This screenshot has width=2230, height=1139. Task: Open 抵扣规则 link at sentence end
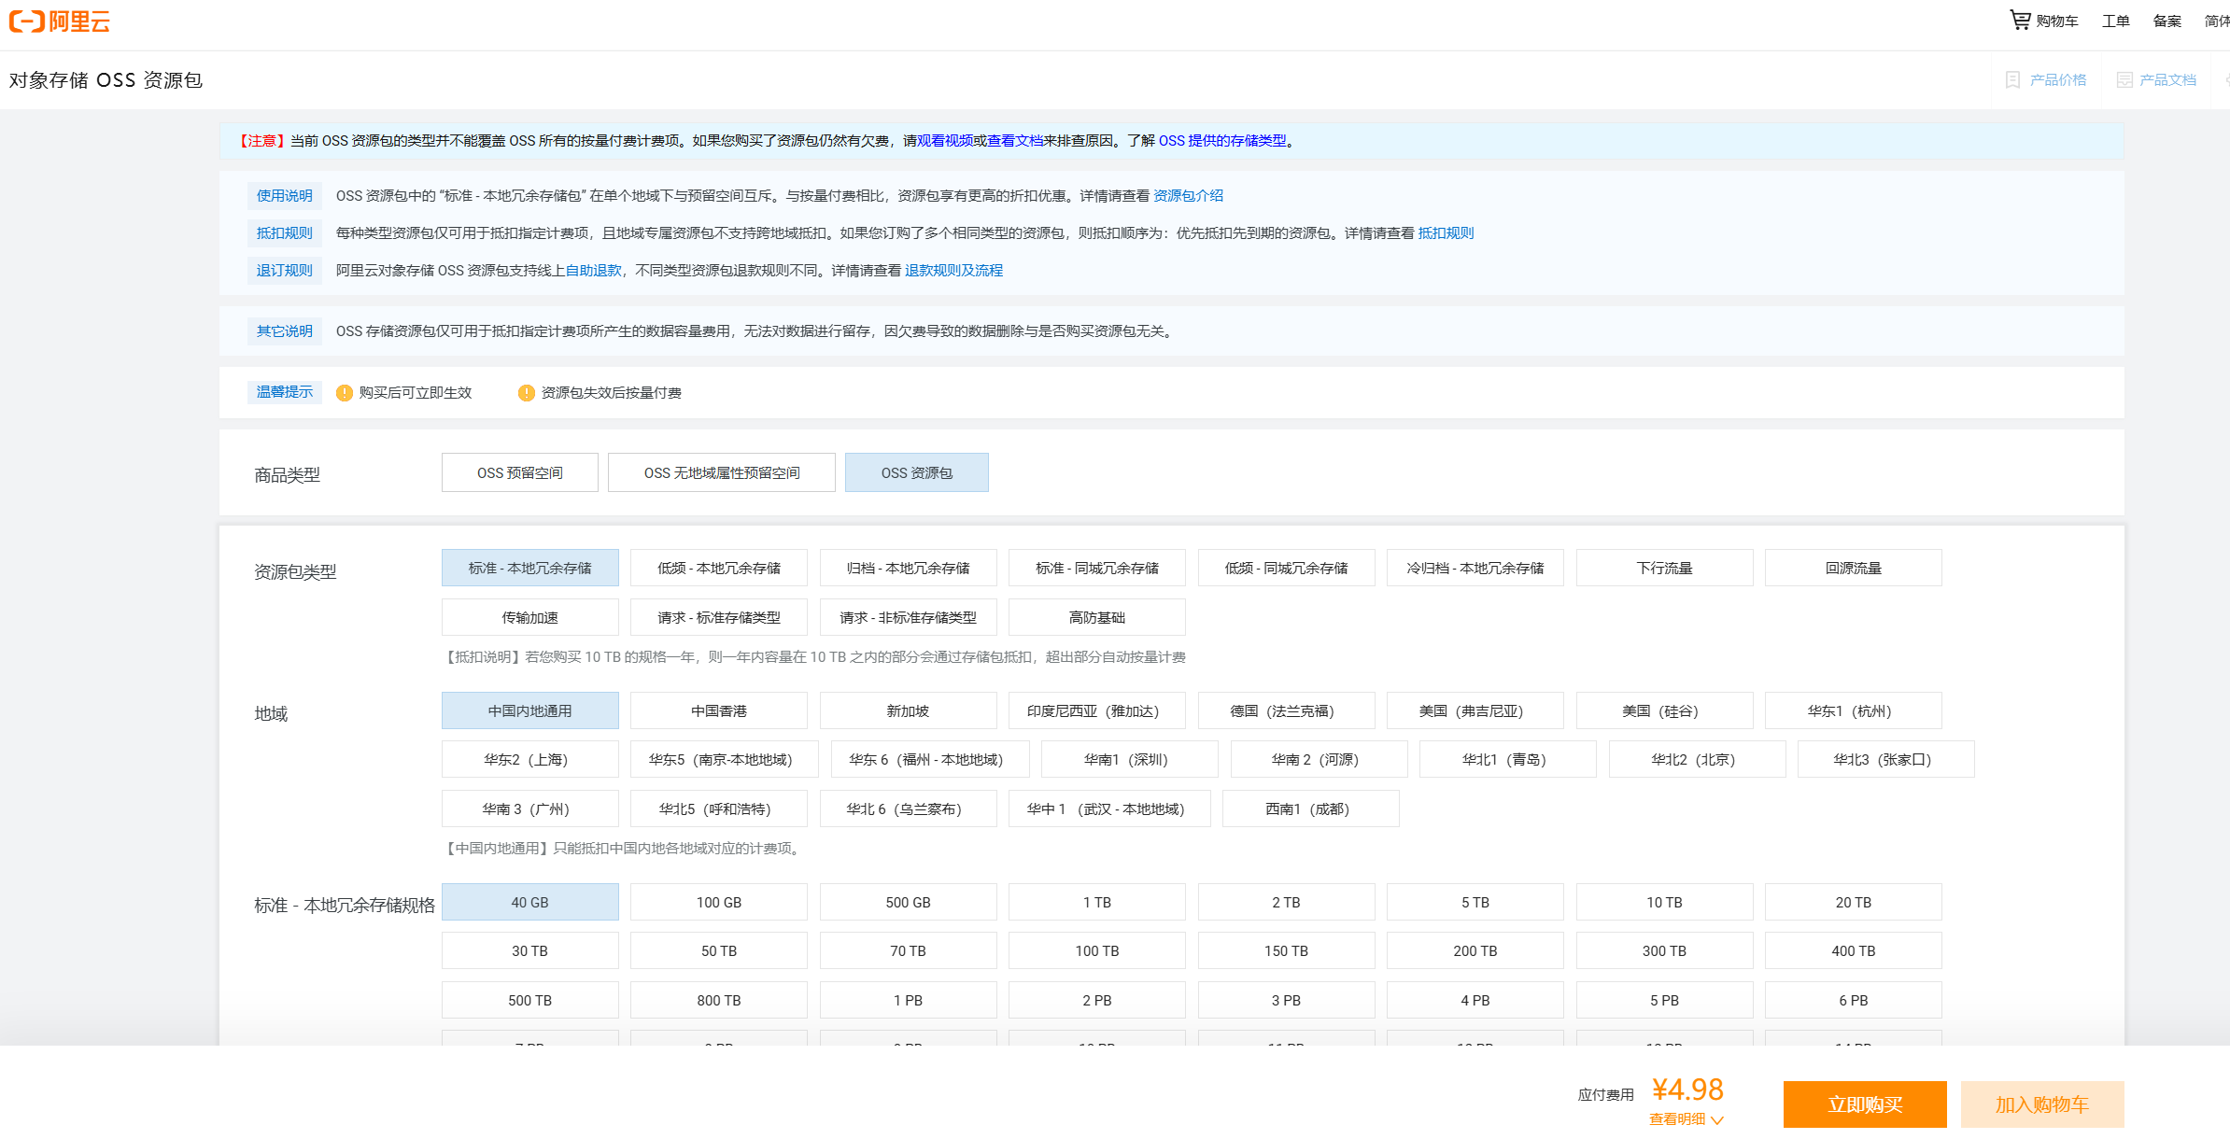point(1446,233)
